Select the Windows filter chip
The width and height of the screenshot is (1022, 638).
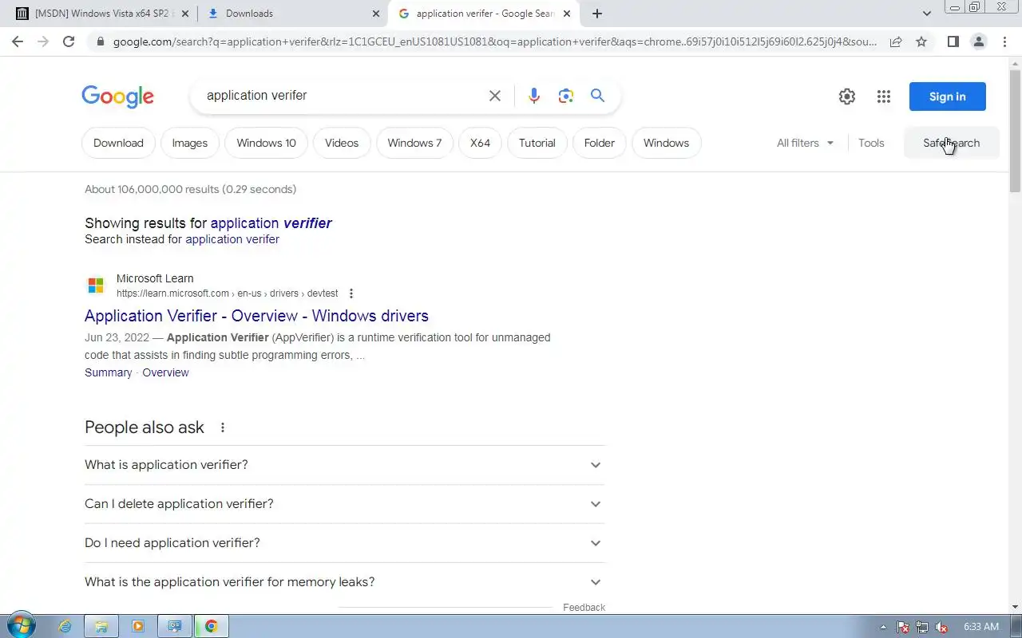666,143
